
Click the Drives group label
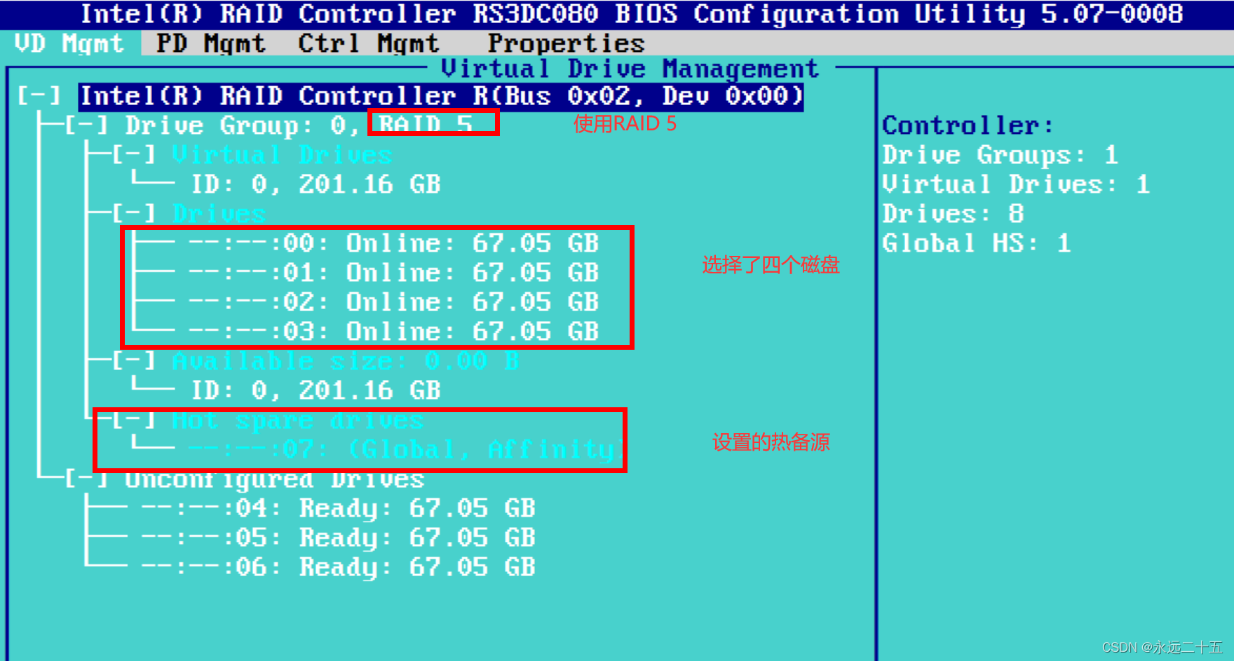click(219, 213)
